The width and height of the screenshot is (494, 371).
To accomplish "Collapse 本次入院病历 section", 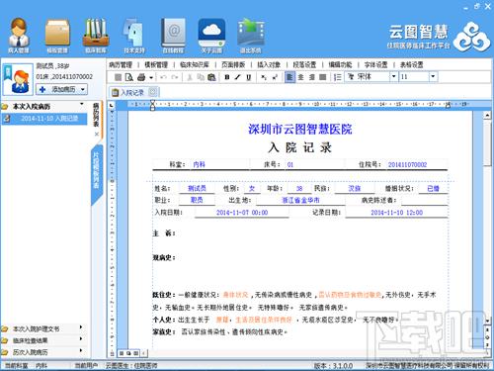I will pyautogui.click(x=81, y=105).
